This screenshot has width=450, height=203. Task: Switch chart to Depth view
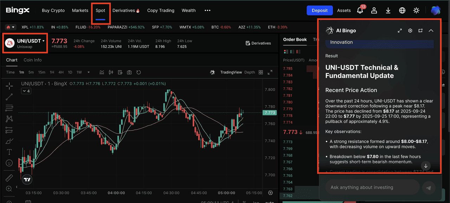click(x=250, y=72)
